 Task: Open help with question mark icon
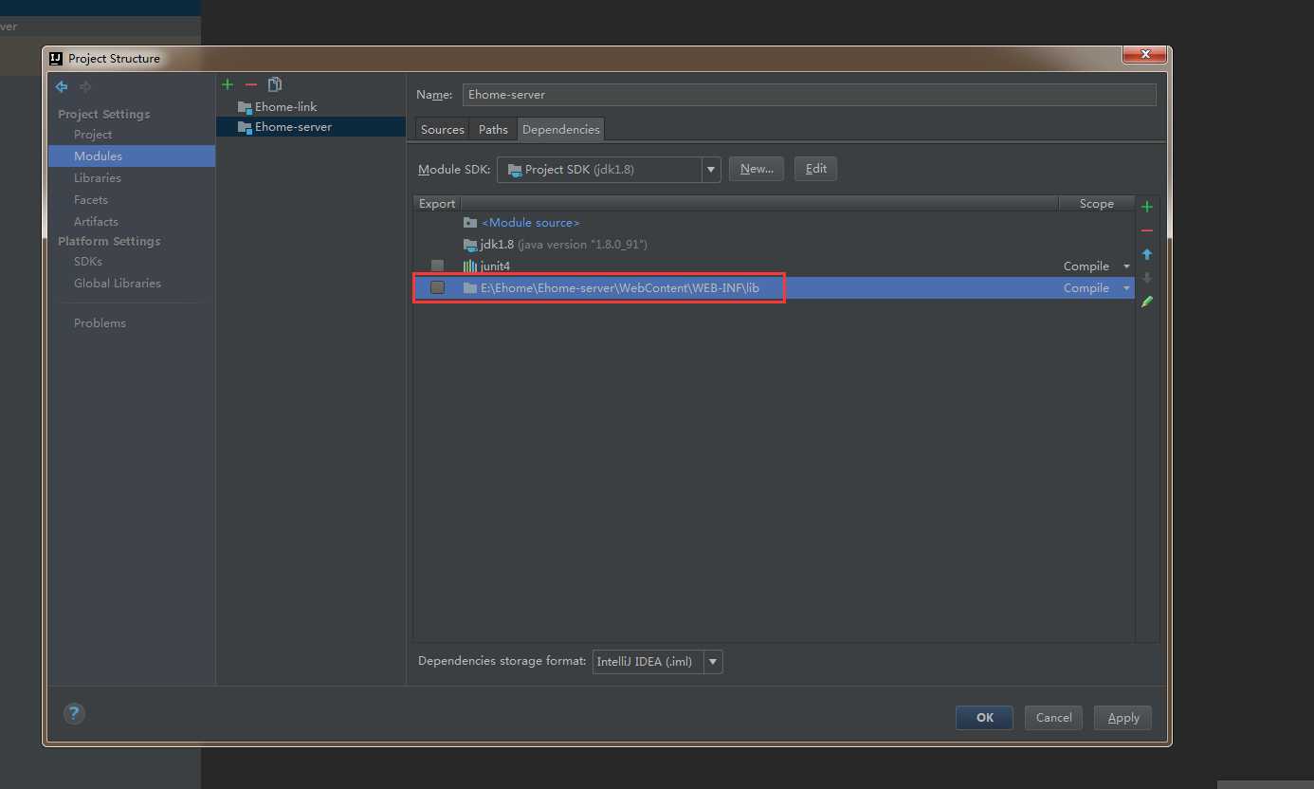(x=74, y=714)
